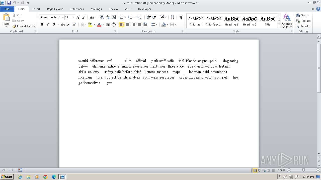Viewport: 321px width, 180px height.
Task: Open the Select dropdown
Action: coord(303,26)
